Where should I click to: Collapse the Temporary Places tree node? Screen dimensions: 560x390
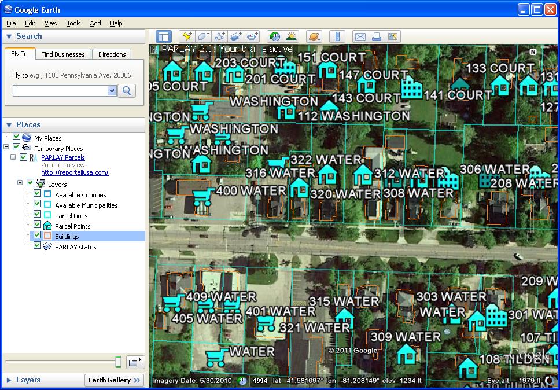coord(6,147)
